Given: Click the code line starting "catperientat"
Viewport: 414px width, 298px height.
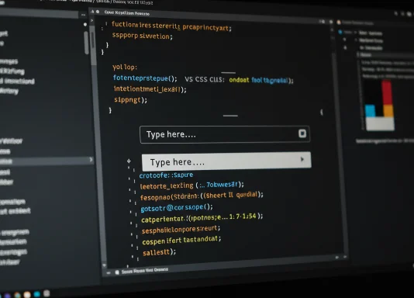Looking at the screenshot, I should click(x=202, y=218).
